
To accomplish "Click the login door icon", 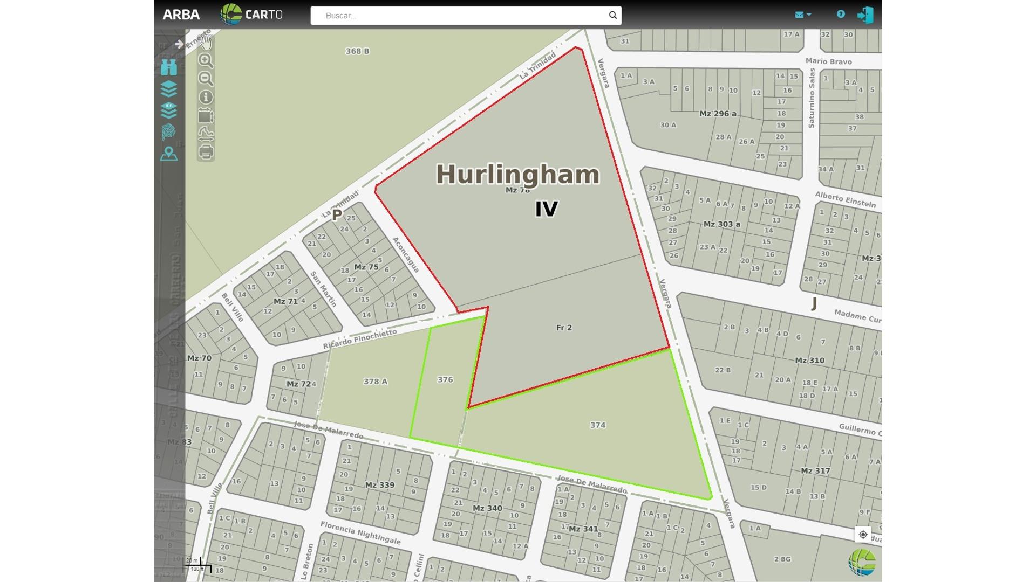I will [x=865, y=15].
